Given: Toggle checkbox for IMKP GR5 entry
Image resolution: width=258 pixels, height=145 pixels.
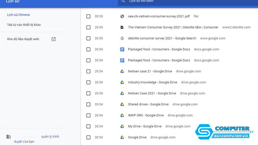Looking at the screenshot, I should point(88,115).
